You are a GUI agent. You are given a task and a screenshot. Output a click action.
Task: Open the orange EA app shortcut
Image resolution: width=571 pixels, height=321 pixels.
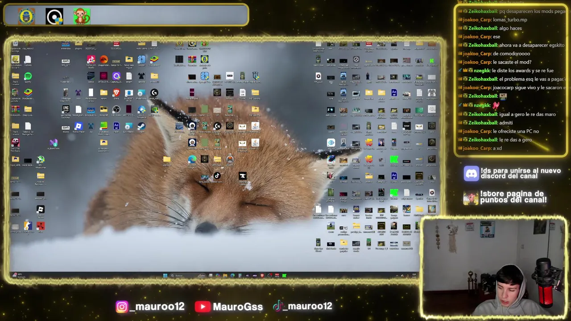[x=103, y=59]
